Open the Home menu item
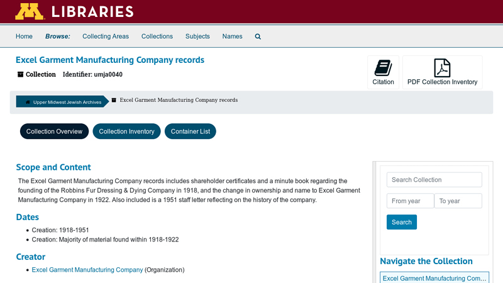The image size is (503, 283). [24, 36]
